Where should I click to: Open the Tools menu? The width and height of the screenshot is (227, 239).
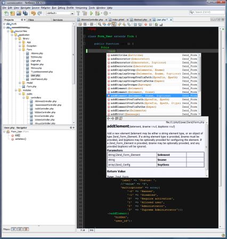point(92,8)
